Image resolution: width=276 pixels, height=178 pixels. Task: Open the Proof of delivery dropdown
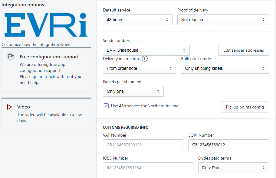(223, 20)
